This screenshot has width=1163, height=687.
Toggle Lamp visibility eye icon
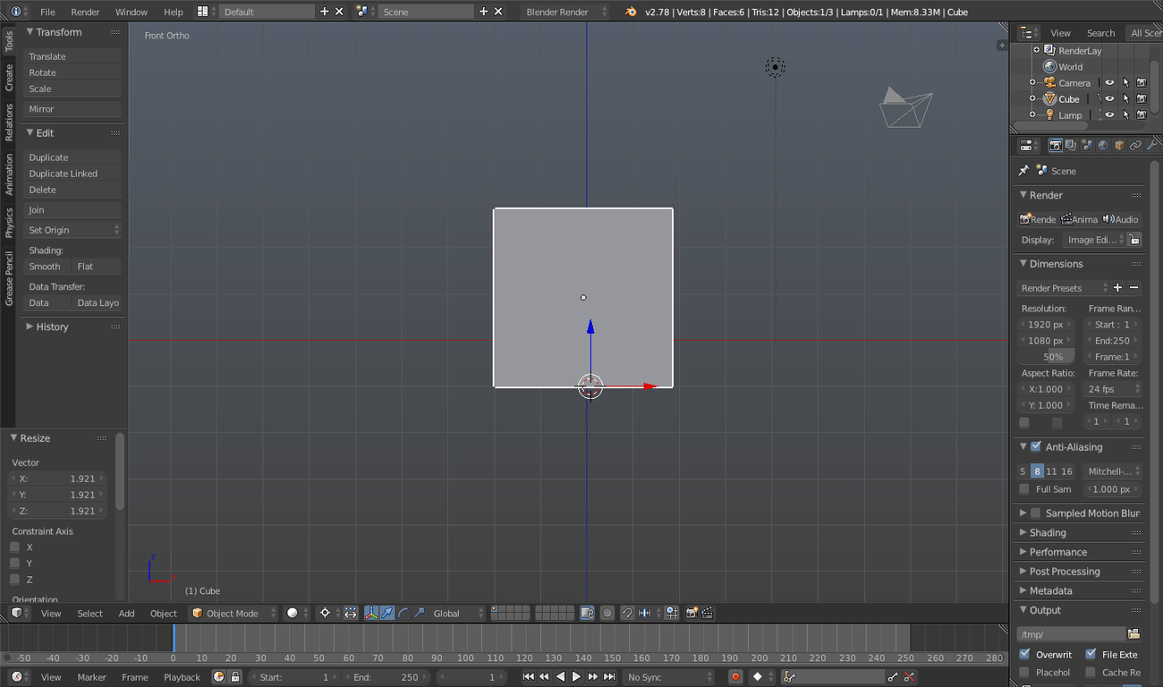click(x=1109, y=115)
